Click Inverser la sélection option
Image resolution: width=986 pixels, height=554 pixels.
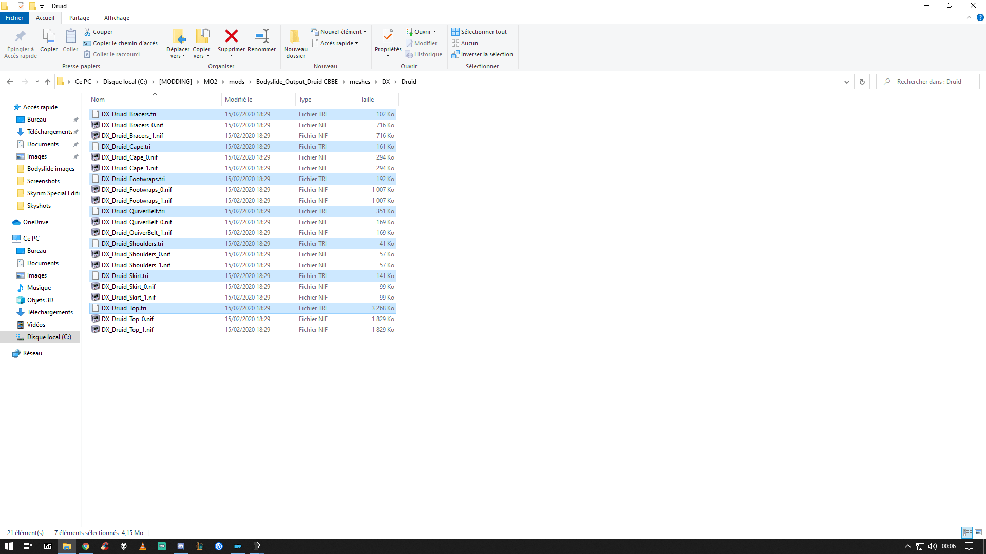[482, 54]
